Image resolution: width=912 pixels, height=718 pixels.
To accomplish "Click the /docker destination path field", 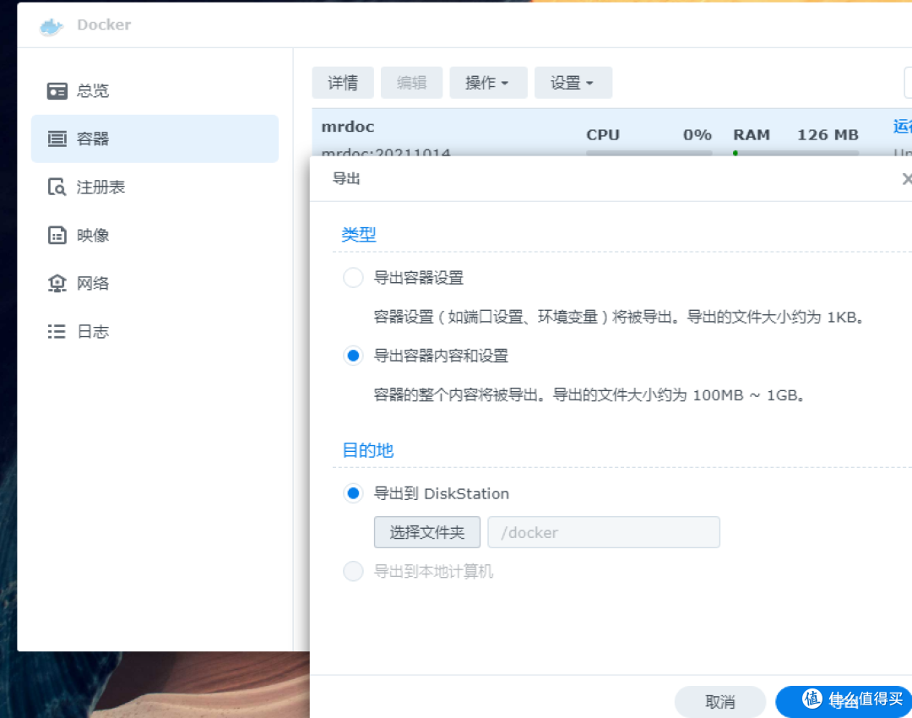I will [604, 532].
